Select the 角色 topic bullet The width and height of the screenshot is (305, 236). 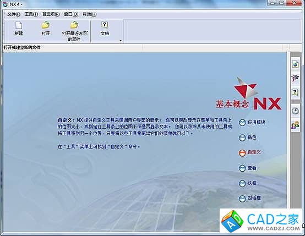click(242, 138)
